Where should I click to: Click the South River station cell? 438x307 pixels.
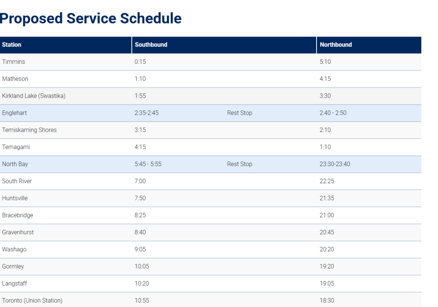tap(17, 181)
